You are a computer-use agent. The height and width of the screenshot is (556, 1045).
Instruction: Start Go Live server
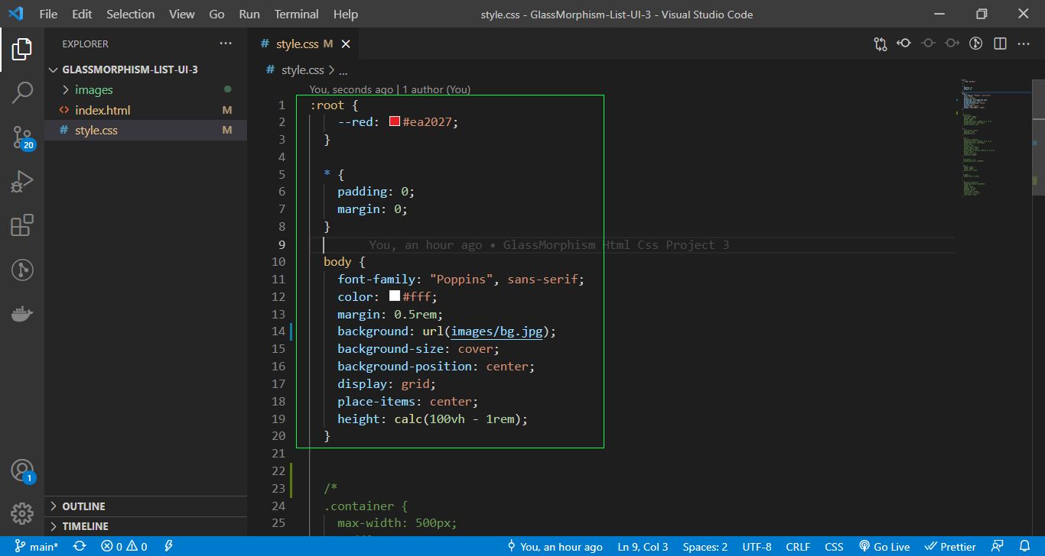coord(884,547)
